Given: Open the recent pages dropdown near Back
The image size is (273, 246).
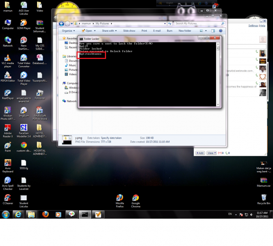Looking at the screenshot, I should (71, 23).
